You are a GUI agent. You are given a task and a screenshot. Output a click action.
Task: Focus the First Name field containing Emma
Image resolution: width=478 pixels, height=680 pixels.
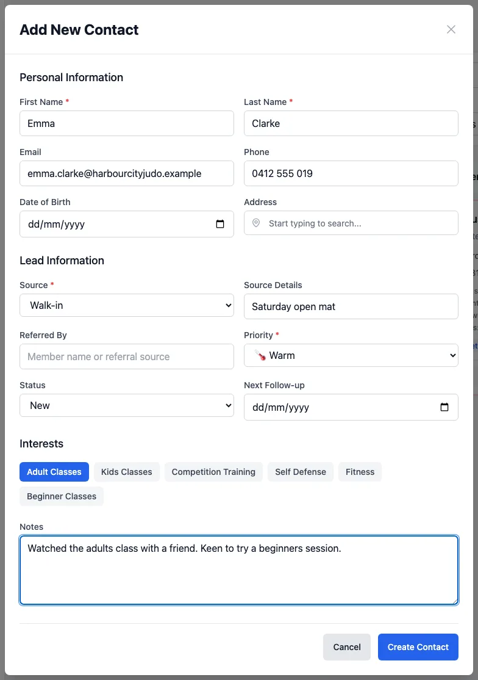point(127,123)
